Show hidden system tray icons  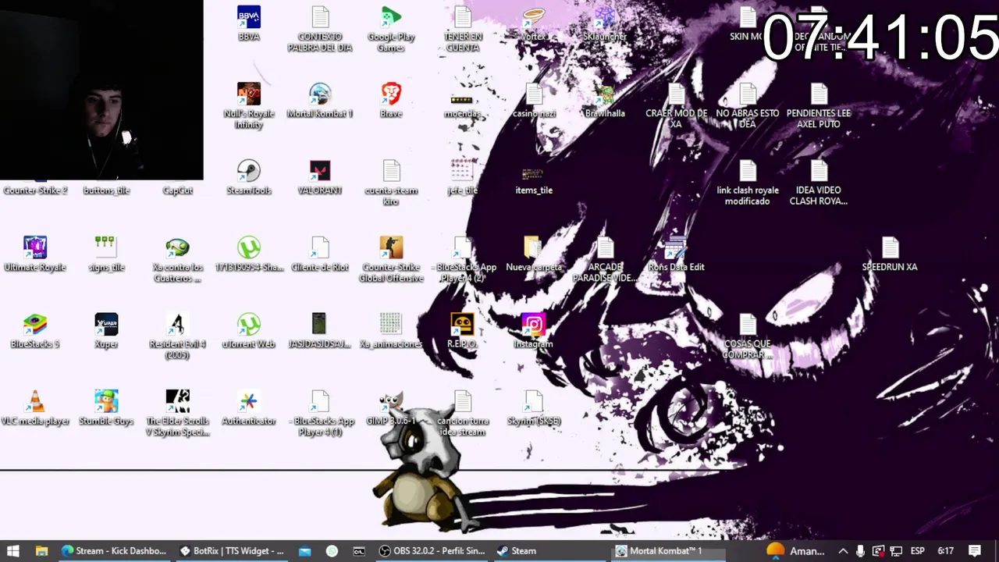843,551
